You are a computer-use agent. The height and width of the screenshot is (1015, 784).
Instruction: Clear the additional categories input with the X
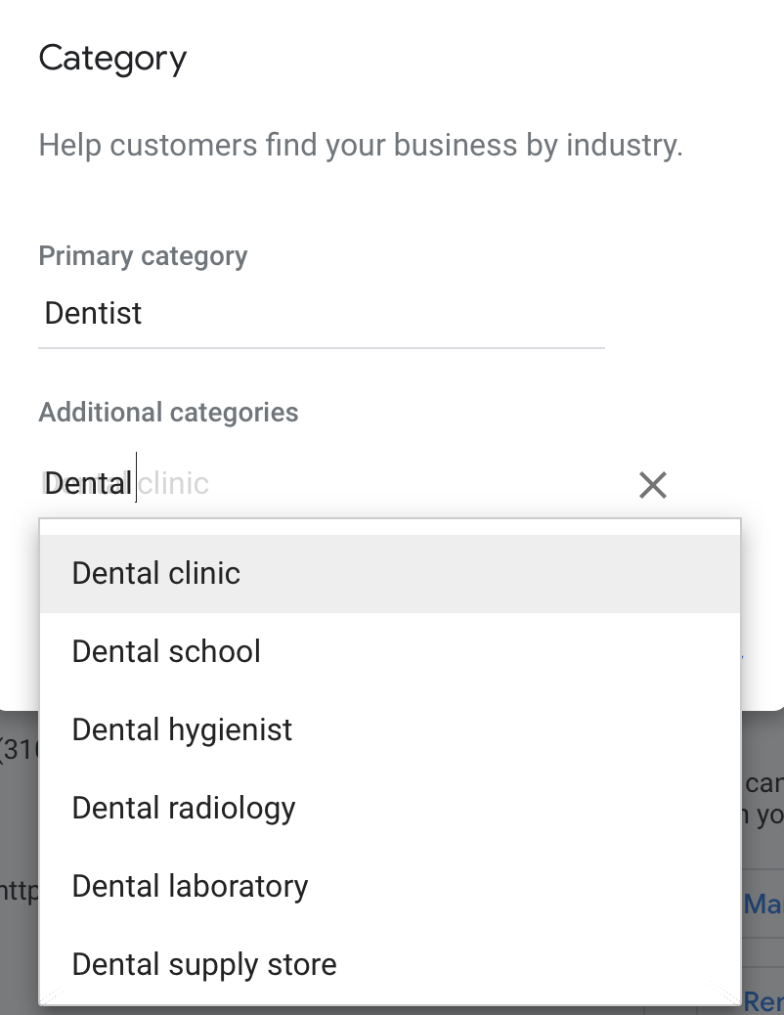[x=652, y=484]
